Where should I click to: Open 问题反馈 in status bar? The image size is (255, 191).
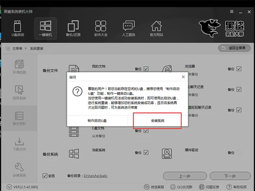pos(209,187)
